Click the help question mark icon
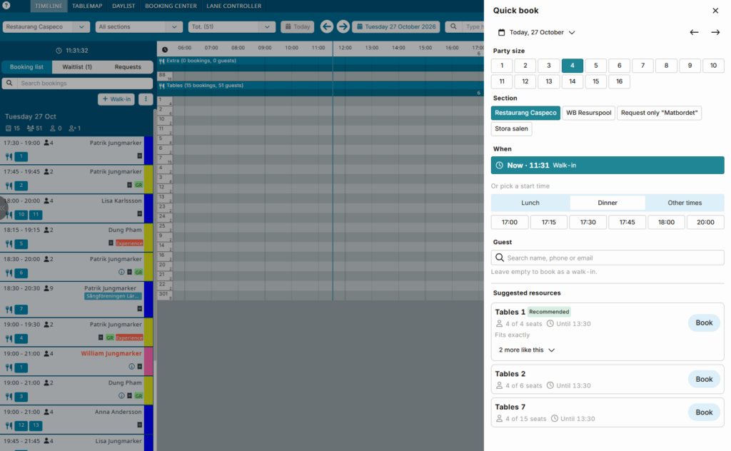Image resolution: width=731 pixels, height=451 pixels. coord(6,6)
